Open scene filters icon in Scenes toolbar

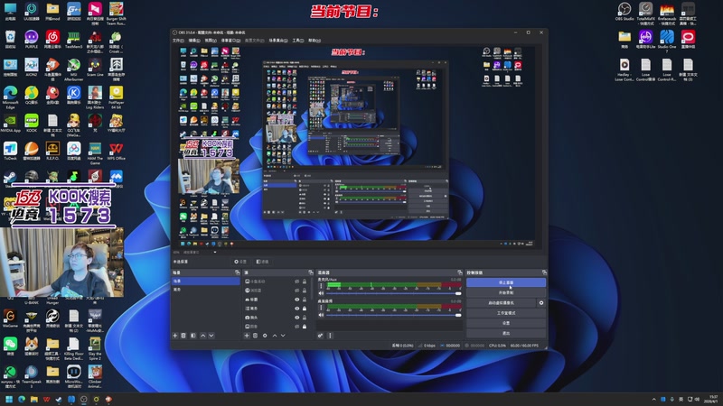click(x=193, y=336)
